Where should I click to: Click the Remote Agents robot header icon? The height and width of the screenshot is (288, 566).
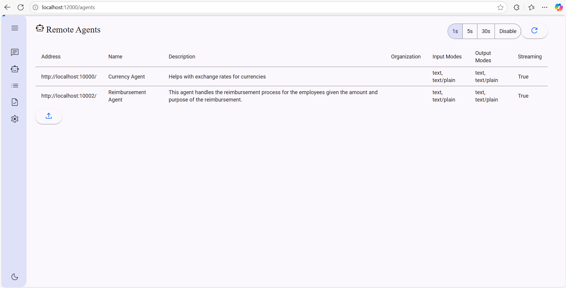[40, 28]
